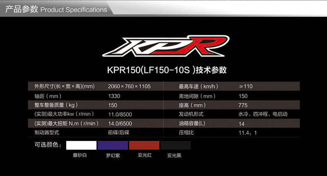Click the 水冷、四冲程、电启动 engine type value

263,114
